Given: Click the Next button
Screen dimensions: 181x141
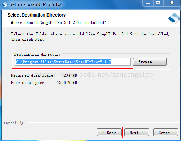Looking at the screenshot, I should coord(136,133).
